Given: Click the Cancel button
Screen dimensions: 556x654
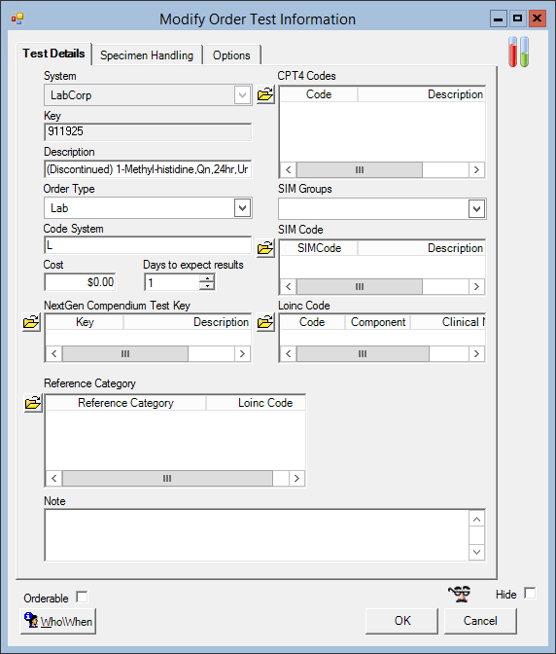Looking at the screenshot, I should (480, 621).
